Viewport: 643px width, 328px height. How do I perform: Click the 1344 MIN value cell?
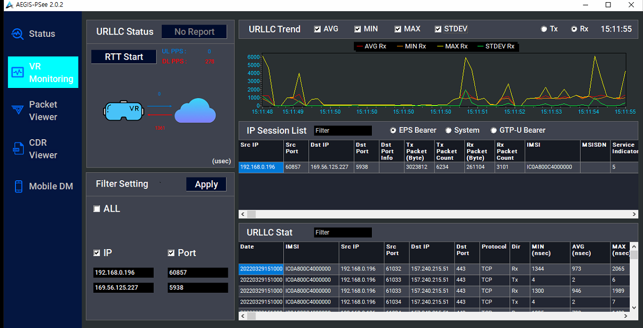pos(550,269)
